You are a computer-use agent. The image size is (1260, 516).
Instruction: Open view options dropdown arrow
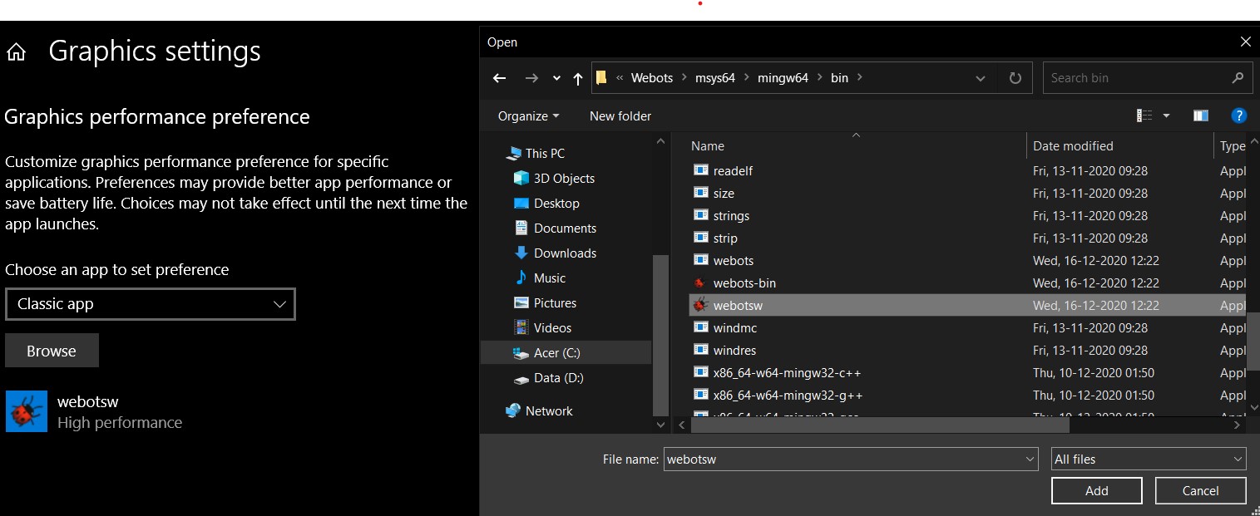(1166, 116)
